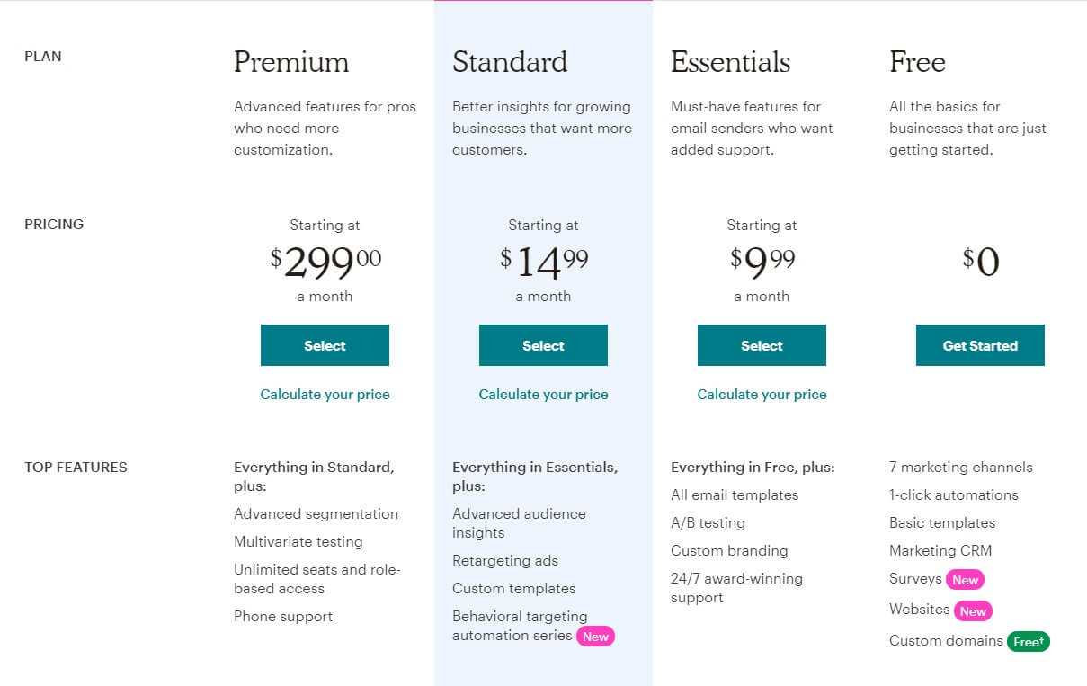1087x686 pixels.
Task: Click the green Free badge by Custom domains
Action: 1029,642
